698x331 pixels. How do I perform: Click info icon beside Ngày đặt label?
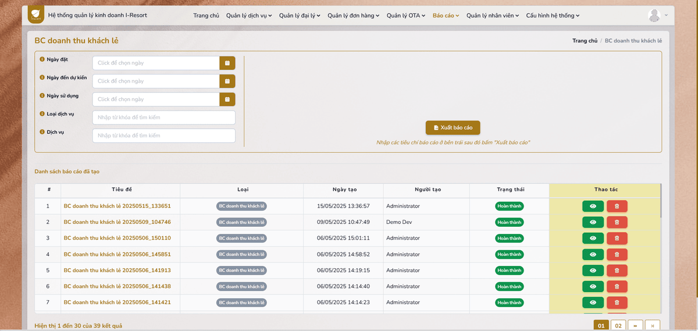pyautogui.click(x=42, y=59)
